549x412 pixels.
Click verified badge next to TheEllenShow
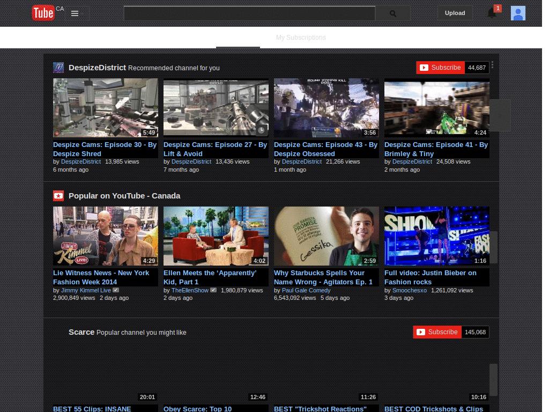pos(213,290)
